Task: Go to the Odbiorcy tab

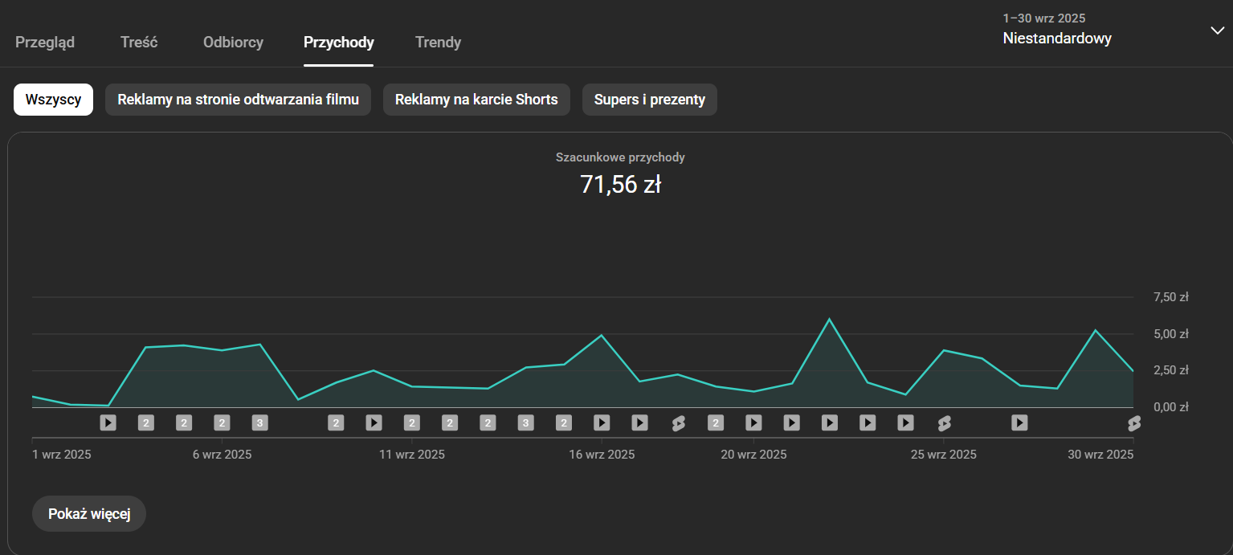Action: click(x=233, y=43)
